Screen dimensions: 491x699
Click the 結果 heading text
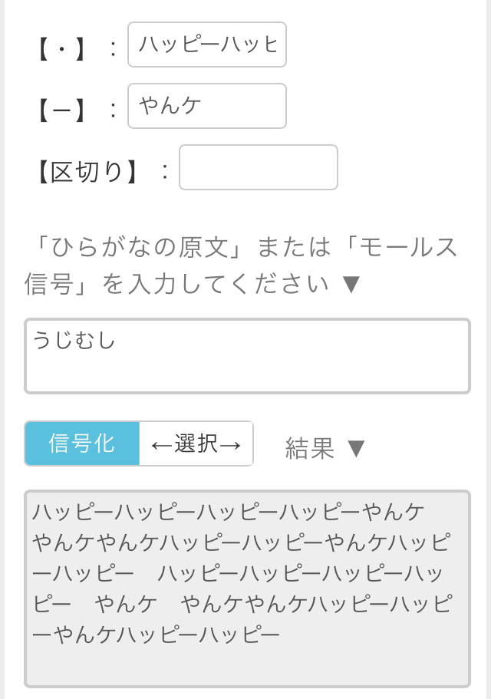point(310,448)
